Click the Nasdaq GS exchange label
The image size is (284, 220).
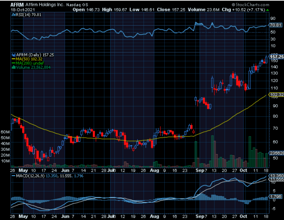click(x=77, y=5)
